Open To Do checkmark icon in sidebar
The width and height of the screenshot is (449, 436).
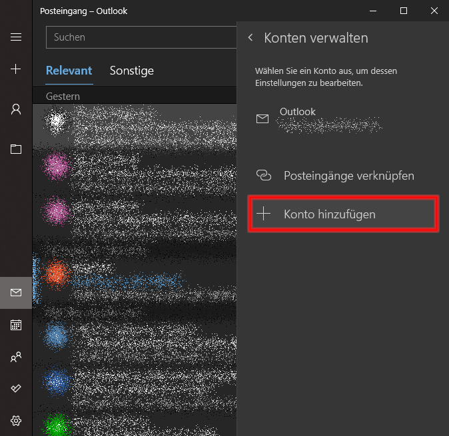pos(16,388)
